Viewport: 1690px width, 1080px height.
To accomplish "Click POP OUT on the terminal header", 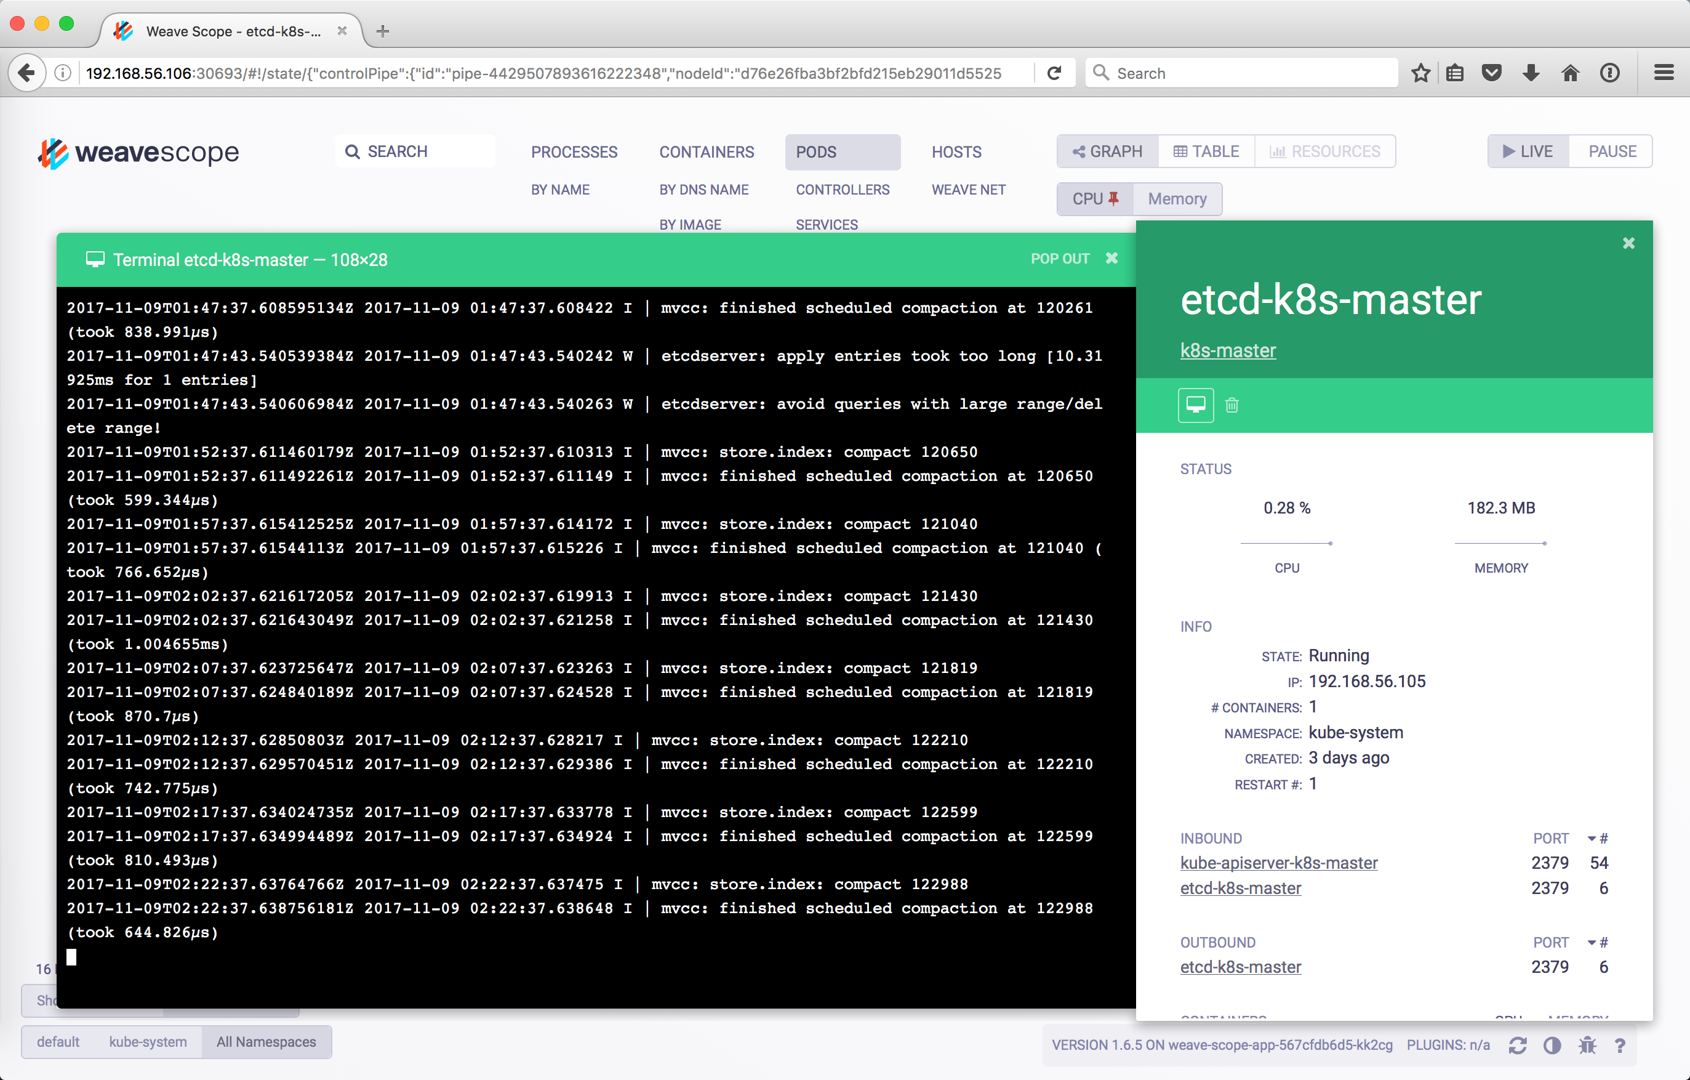I will pyautogui.click(x=1060, y=259).
